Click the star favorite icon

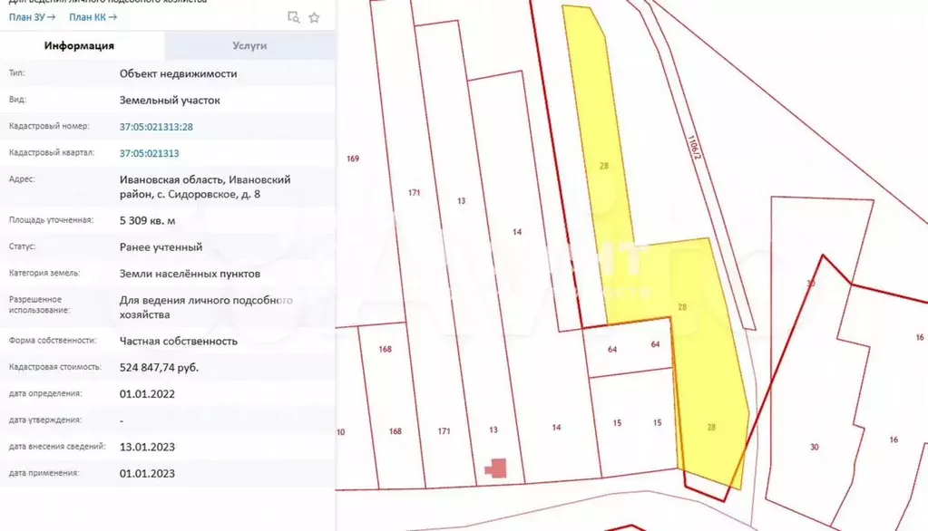pos(314,18)
